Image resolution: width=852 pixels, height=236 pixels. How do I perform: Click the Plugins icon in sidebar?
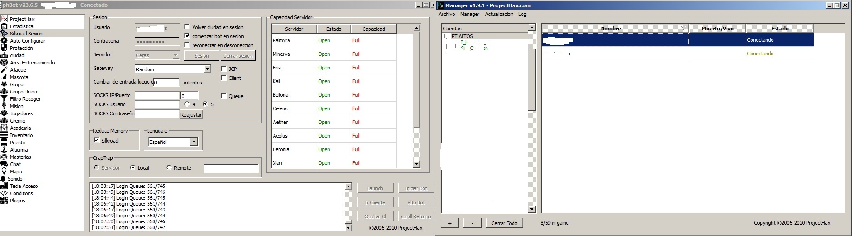[4, 201]
